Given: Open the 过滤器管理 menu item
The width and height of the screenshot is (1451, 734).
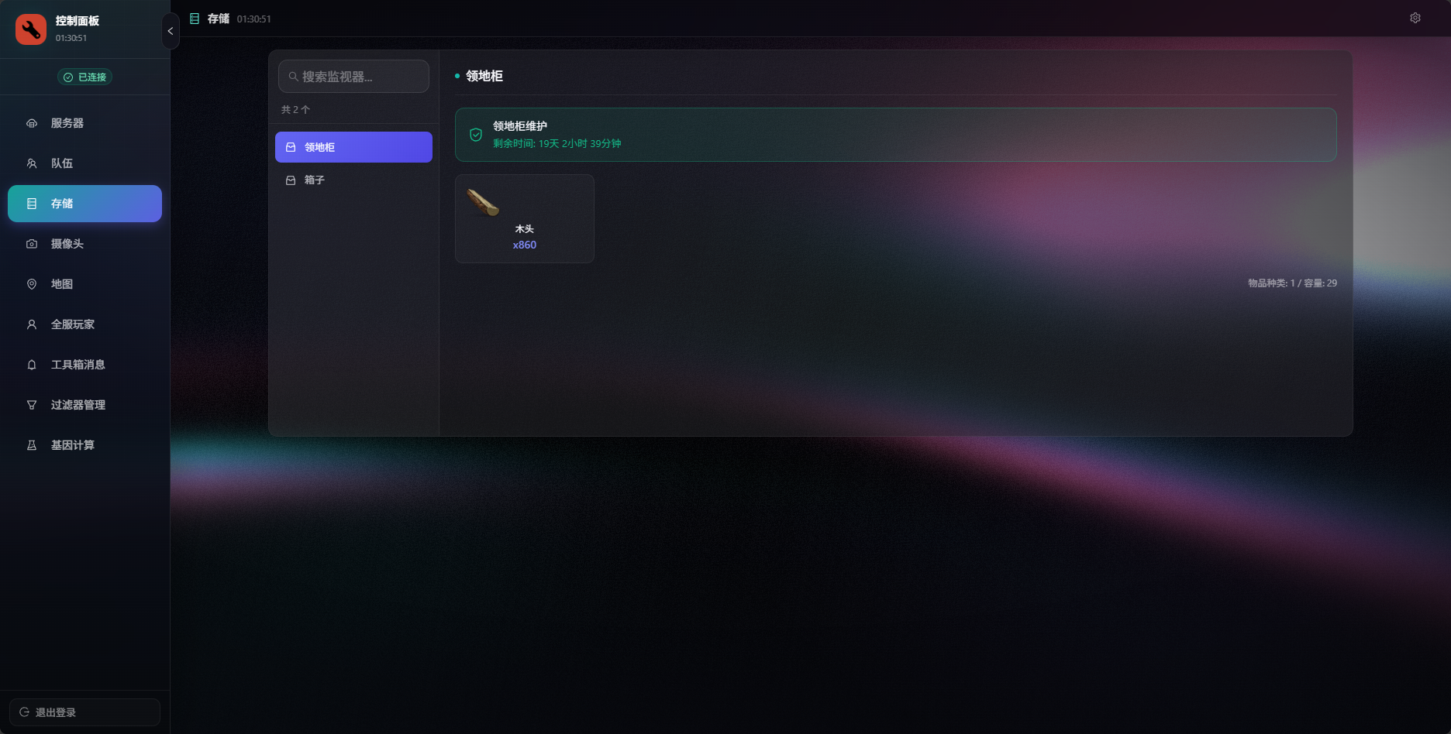Looking at the screenshot, I should tap(84, 405).
